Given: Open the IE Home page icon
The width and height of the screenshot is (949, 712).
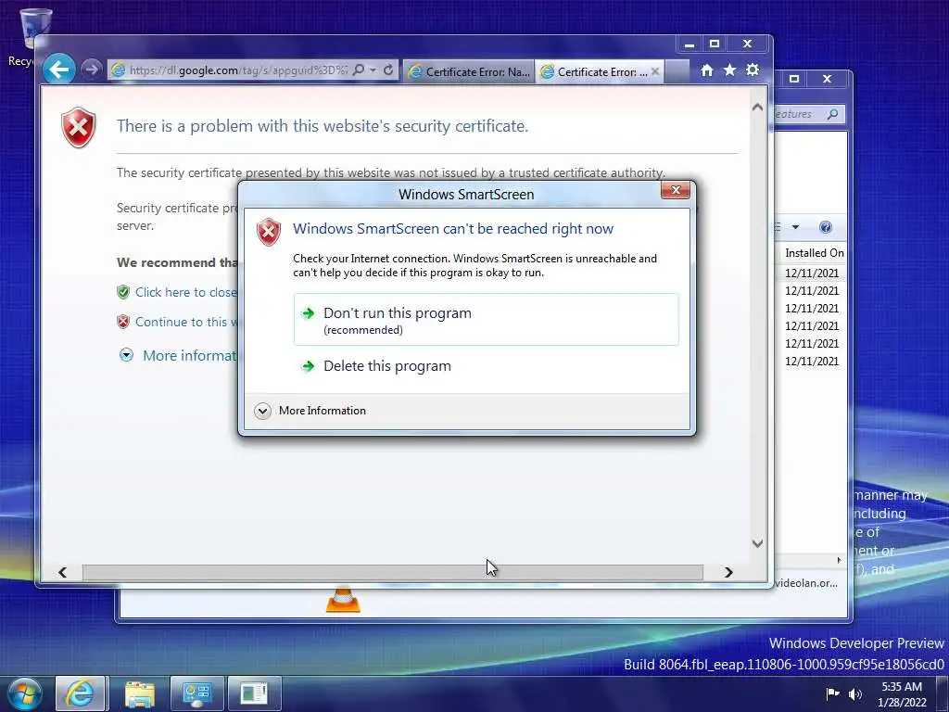Looking at the screenshot, I should pyautogui.click(x=706, y=70).
